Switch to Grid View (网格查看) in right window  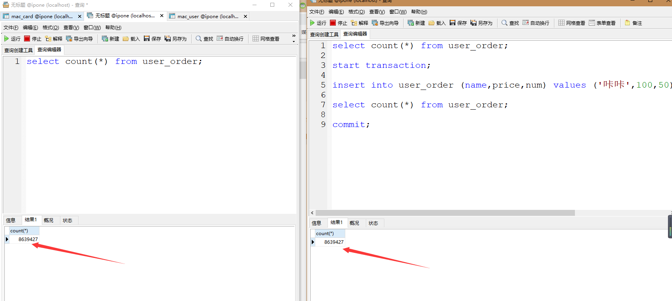click(572, 23)
